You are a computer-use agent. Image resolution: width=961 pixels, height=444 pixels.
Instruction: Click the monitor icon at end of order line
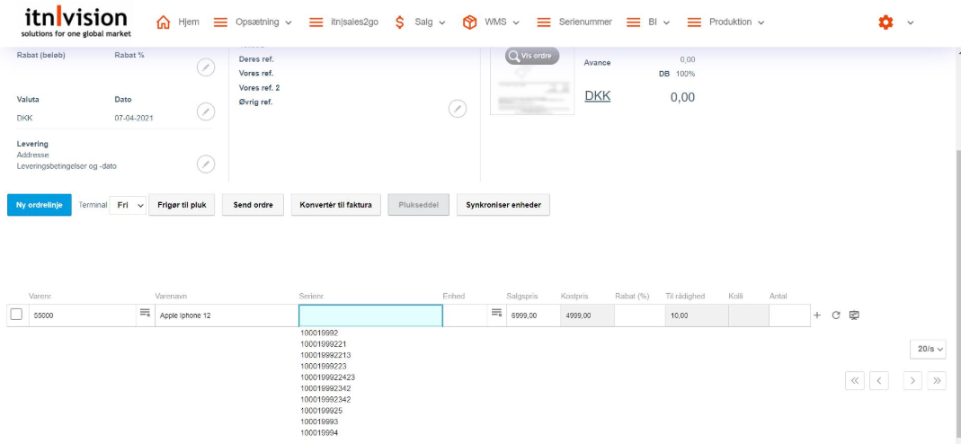(x=854, y=315)
